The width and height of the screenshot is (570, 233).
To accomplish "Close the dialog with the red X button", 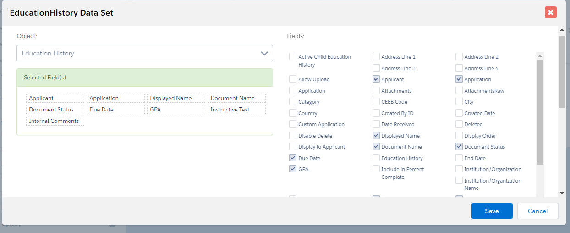I will [x=550, y=12].
